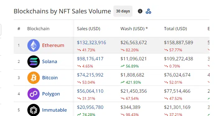Sort by Total (USD) column header
Viewport: 217px width, 116px height.
click(x=175, y=29)
